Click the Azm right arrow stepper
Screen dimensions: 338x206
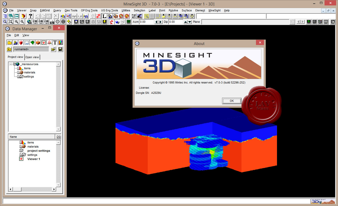[160, 22]
